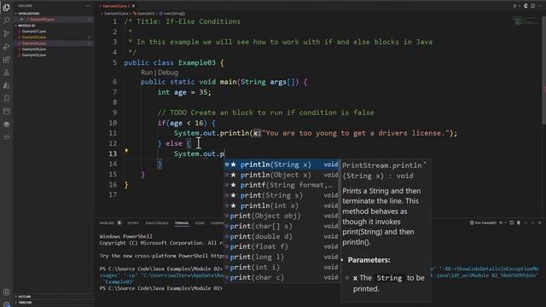Click the Debug code lens above main
The height and width of the screenshot is (307, 546).
coord(168,72)
